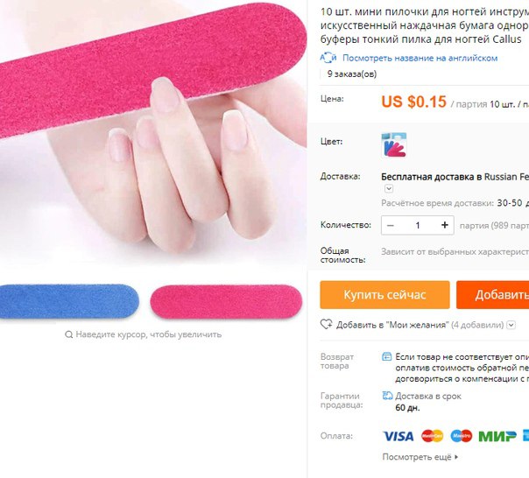The height and width of the screenshot is (478, 529).
Task: Click the heart wishlist icon
Action: coord(326,325)
